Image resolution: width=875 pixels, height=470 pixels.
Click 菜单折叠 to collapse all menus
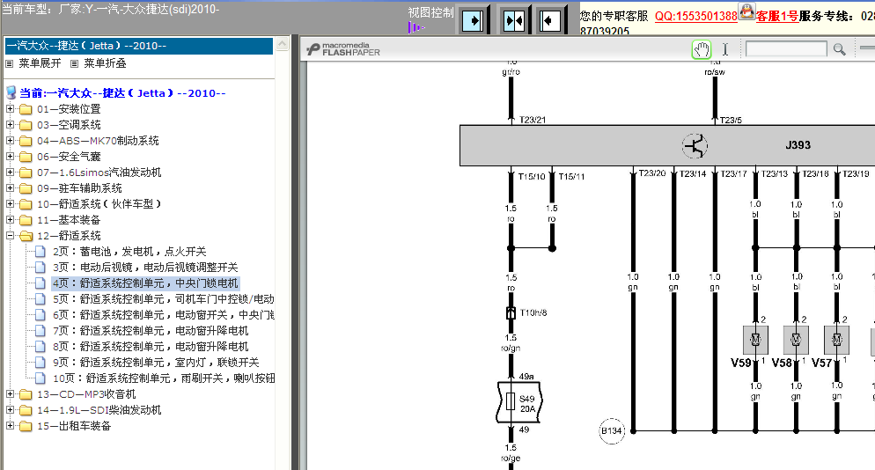105,63
